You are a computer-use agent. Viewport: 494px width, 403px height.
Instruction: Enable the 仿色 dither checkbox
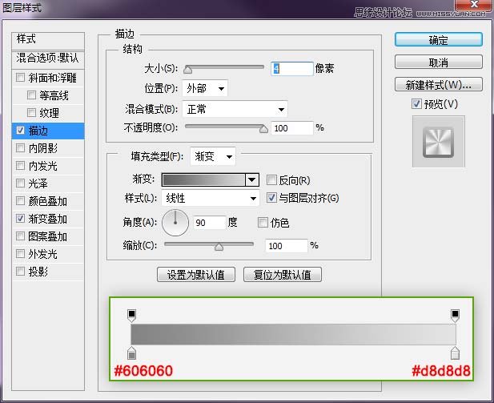pyautogui.click(x=263, y=222)
